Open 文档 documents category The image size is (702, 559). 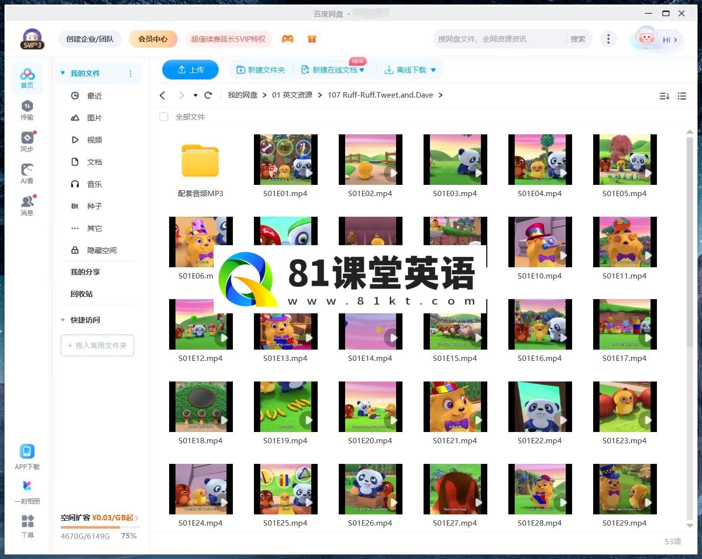point(95,162)
